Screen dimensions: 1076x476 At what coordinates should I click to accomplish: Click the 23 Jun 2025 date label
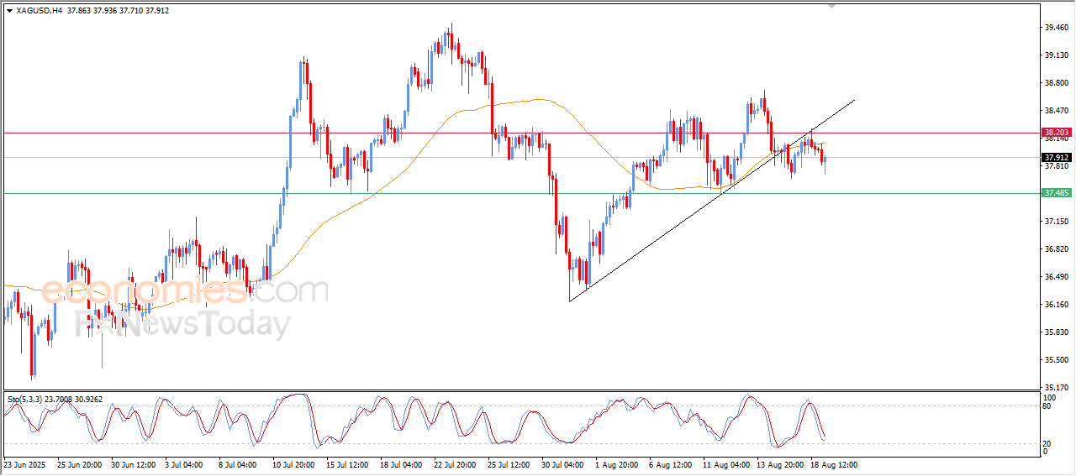pos(24,464)
